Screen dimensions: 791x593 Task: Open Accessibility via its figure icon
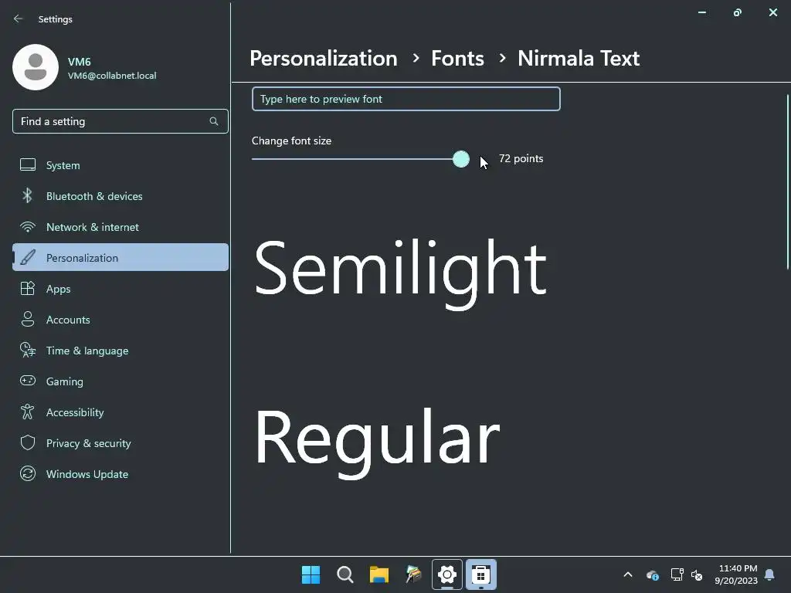28,412
